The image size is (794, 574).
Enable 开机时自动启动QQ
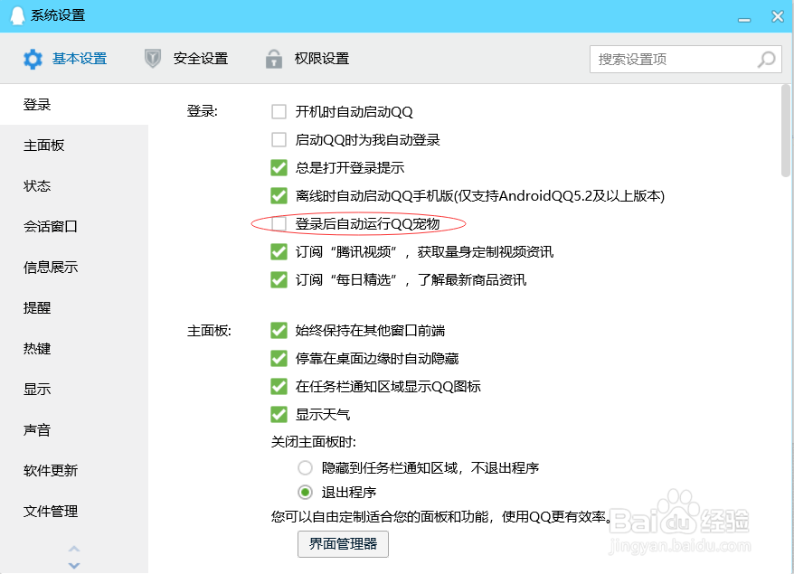tap(279, 112)
